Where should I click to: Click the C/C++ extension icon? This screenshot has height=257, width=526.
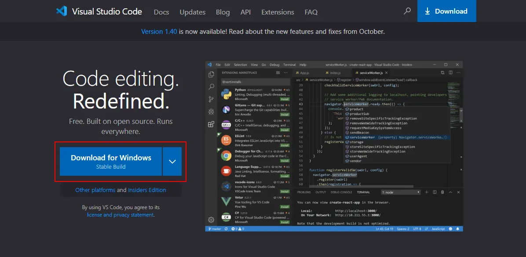click(x=226, y=125)
